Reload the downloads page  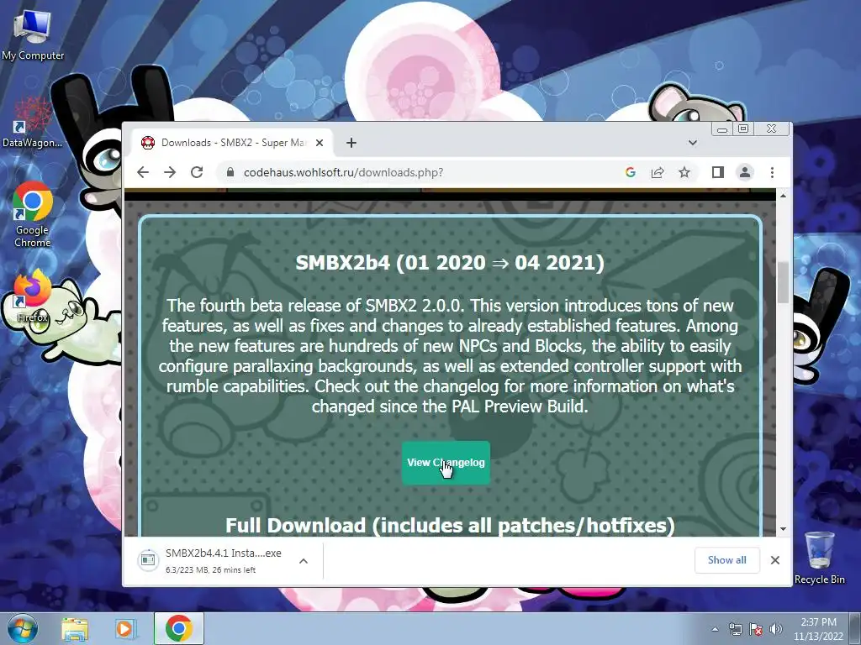coord(197,172)
